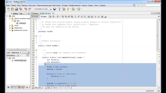Click the editor vertical scrollbar thumb
This screenshot has width=166, height=93.
[157, 36]
